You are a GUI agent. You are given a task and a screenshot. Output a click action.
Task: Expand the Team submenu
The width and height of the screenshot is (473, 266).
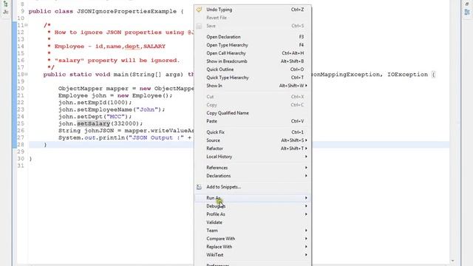253,231
